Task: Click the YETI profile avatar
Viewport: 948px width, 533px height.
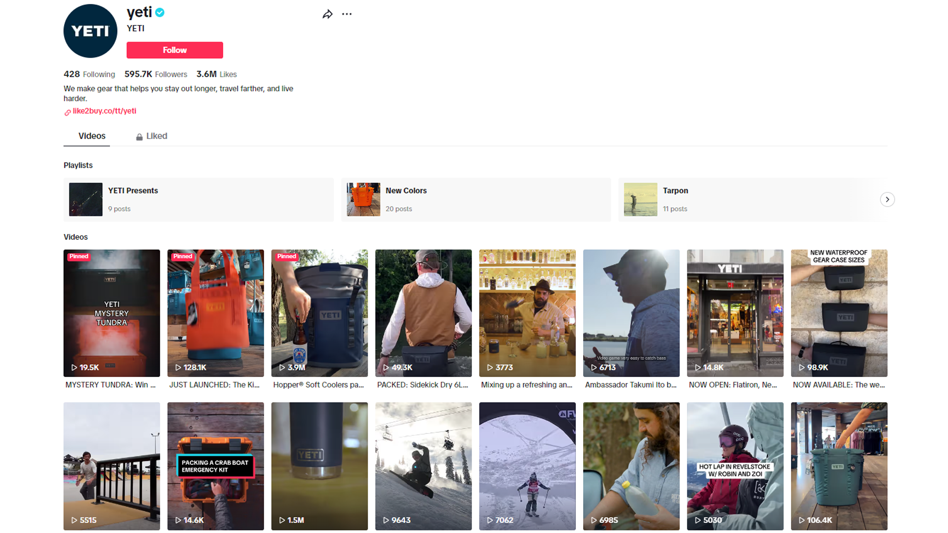Action: (x=90, y=31)
